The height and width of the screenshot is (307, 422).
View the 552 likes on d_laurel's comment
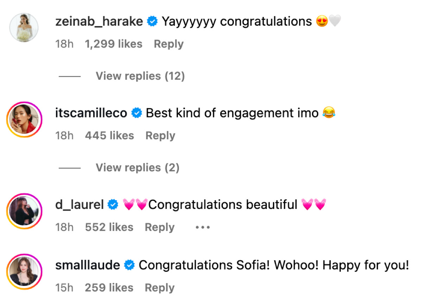tap(109, 228)
